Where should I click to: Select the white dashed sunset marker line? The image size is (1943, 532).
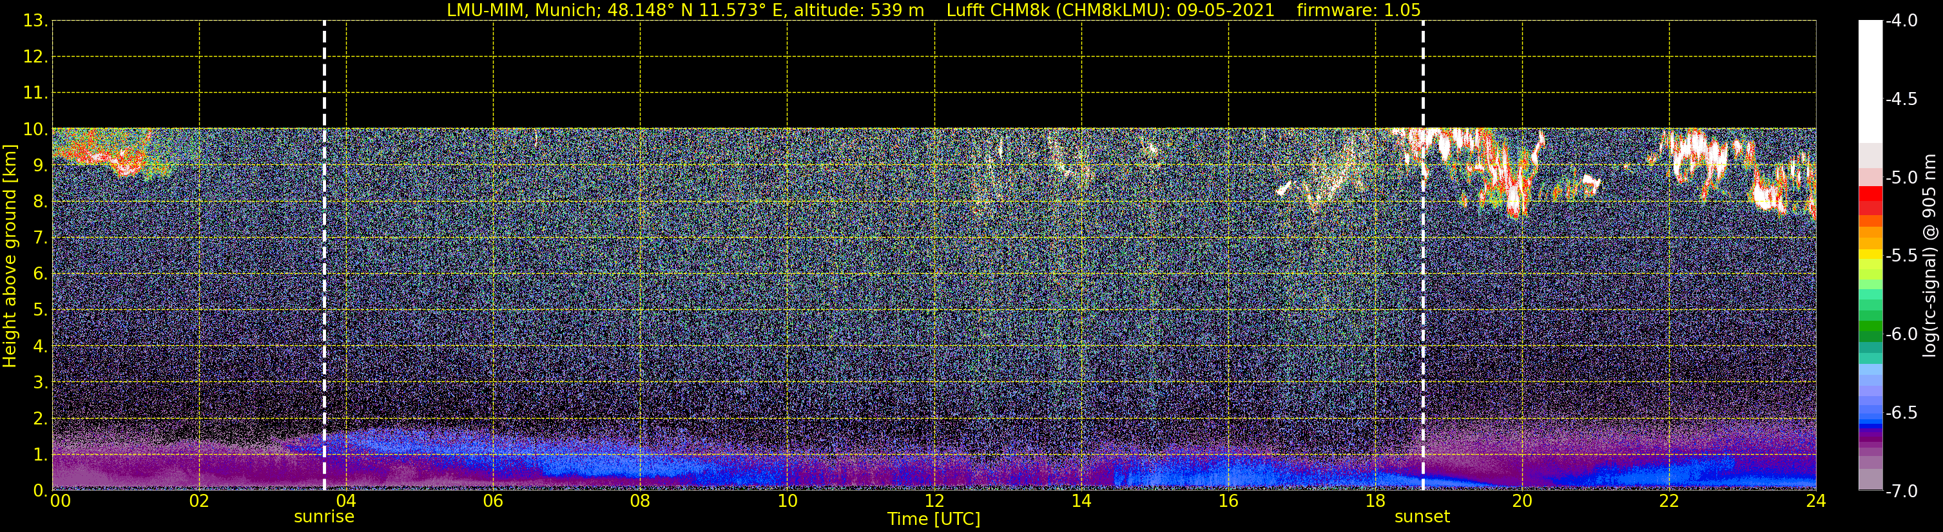point(1422,256)
